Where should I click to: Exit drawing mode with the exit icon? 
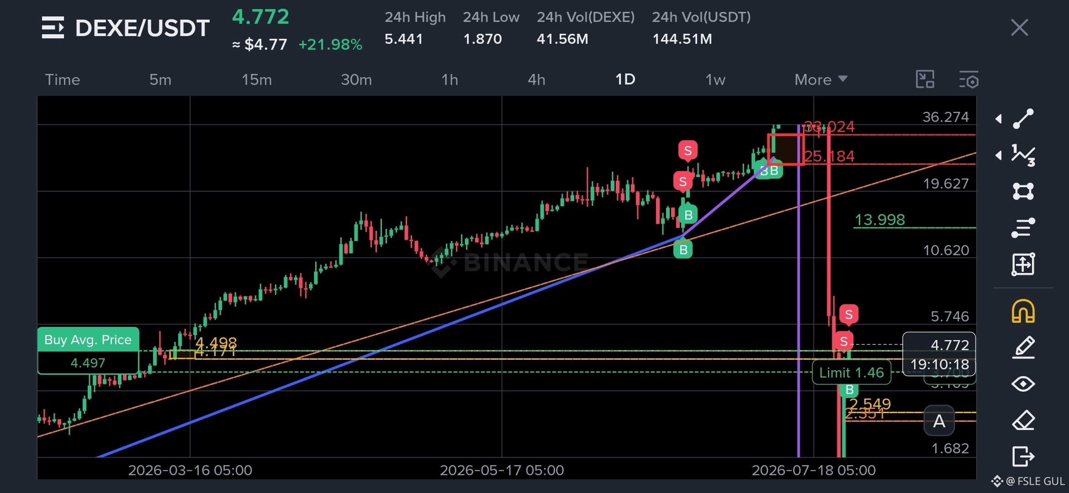click(x=1023, y=456)
